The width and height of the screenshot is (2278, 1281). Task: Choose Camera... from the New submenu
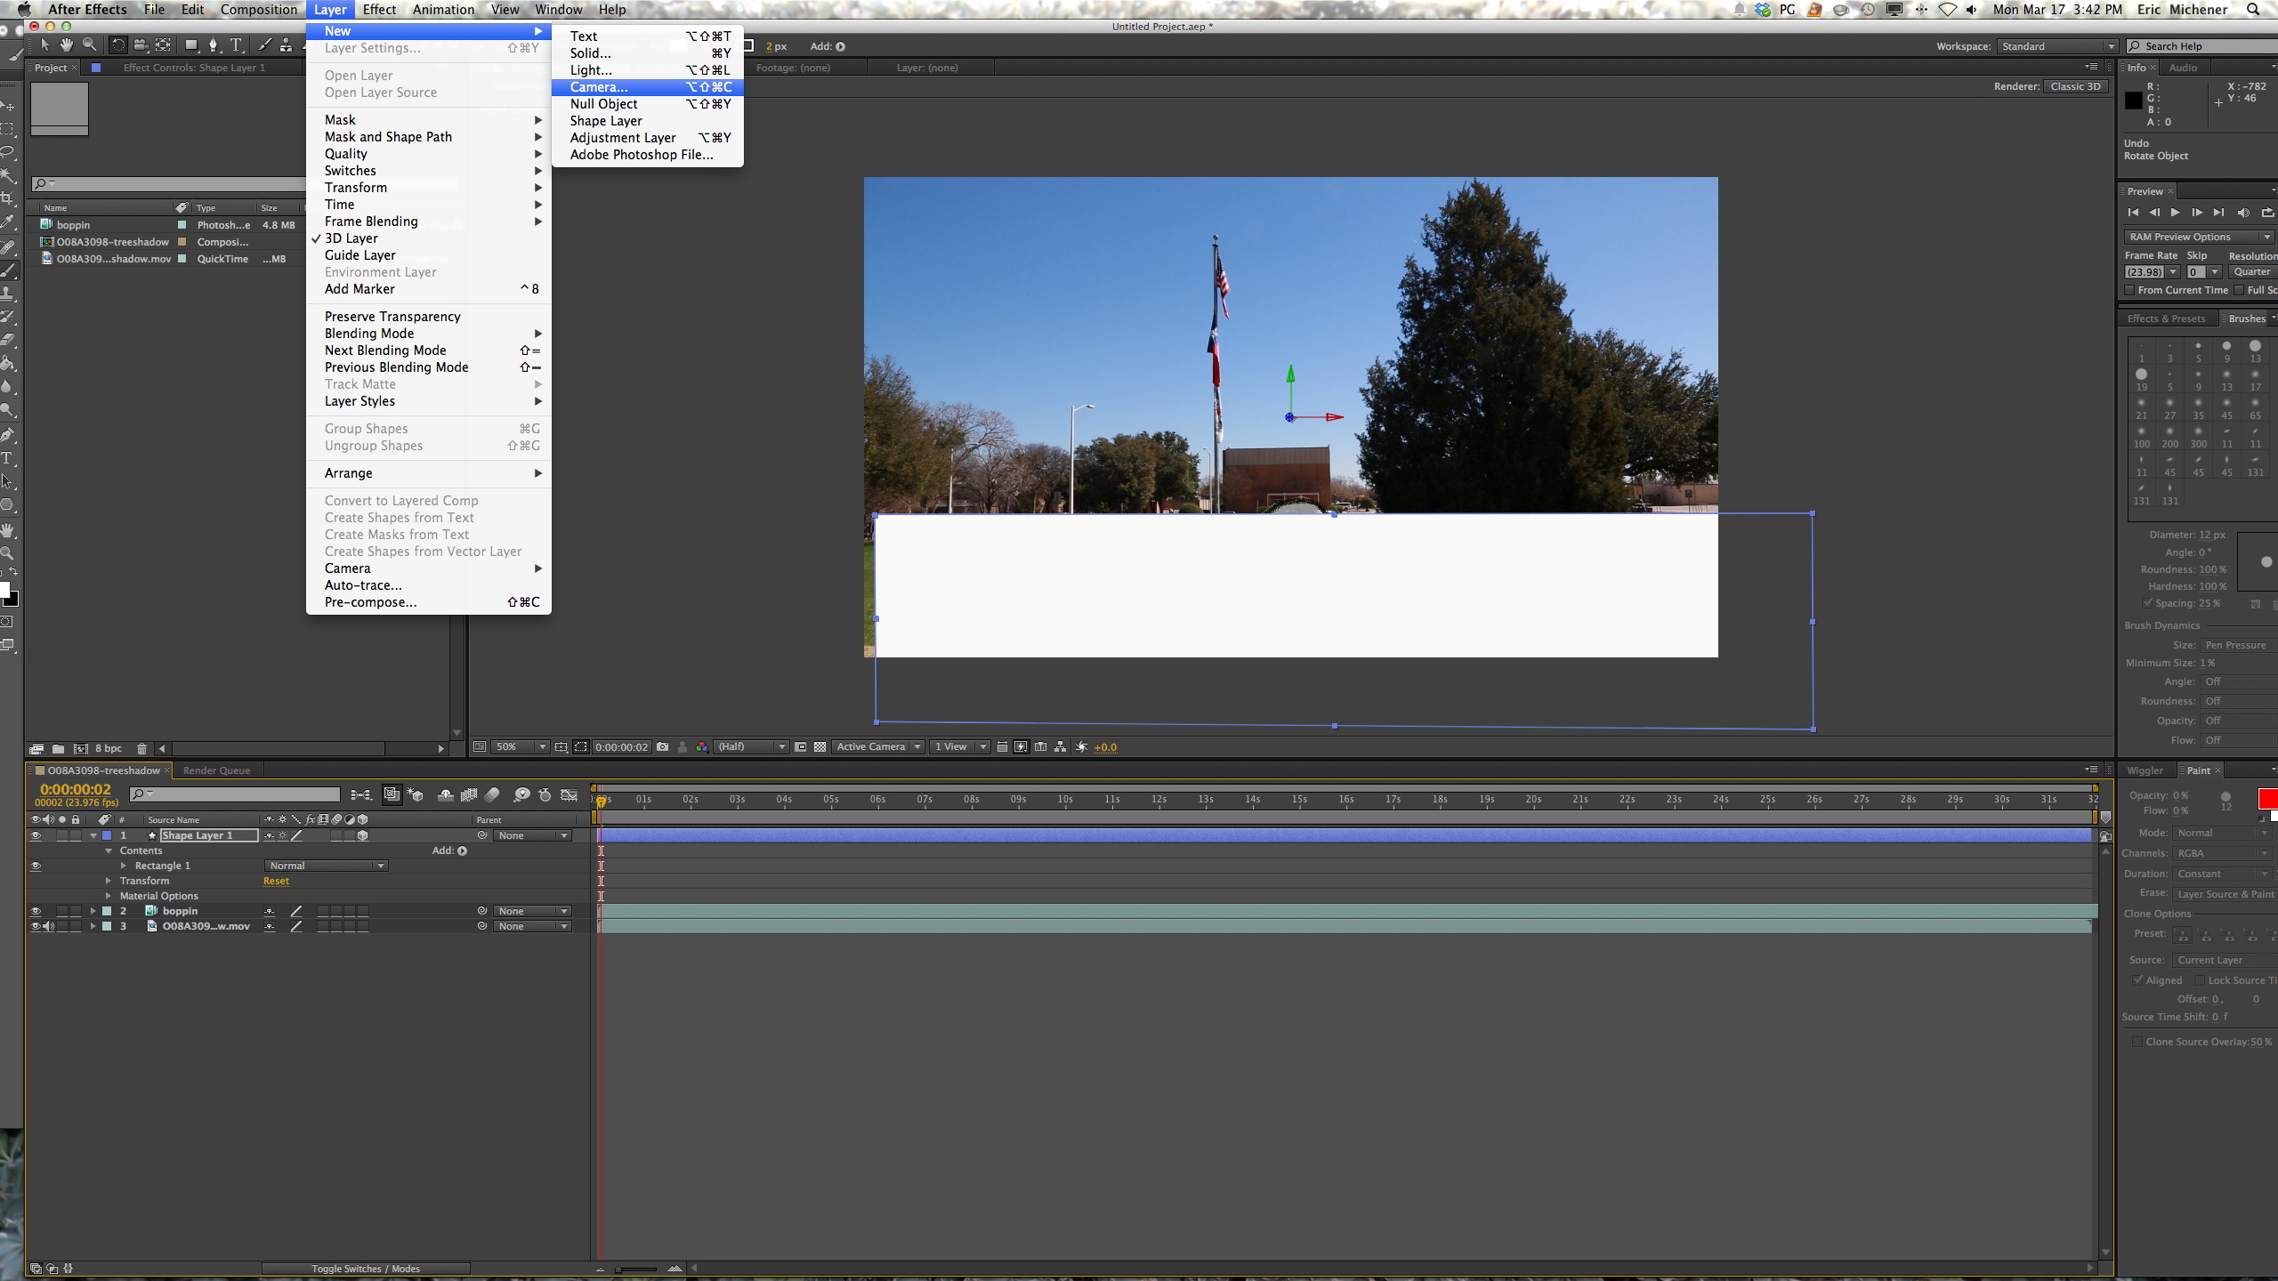coord(599,87)
